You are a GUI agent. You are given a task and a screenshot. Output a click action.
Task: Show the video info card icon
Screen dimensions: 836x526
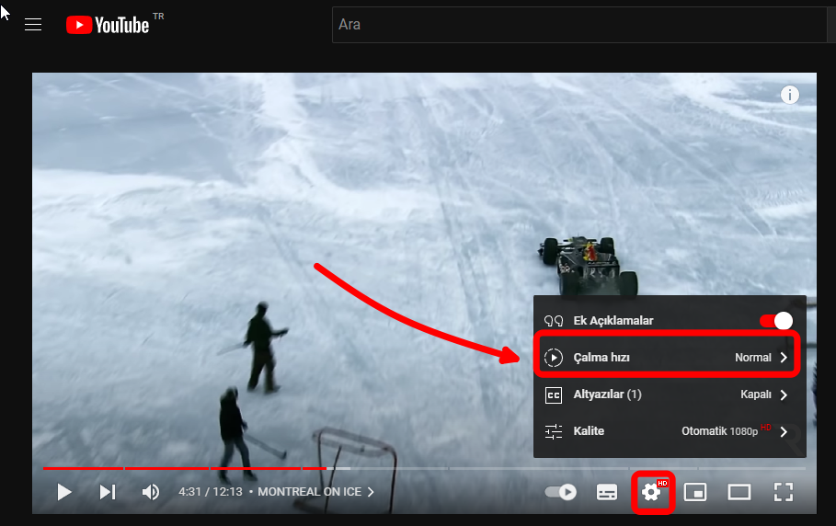click(x=790, y=95)
